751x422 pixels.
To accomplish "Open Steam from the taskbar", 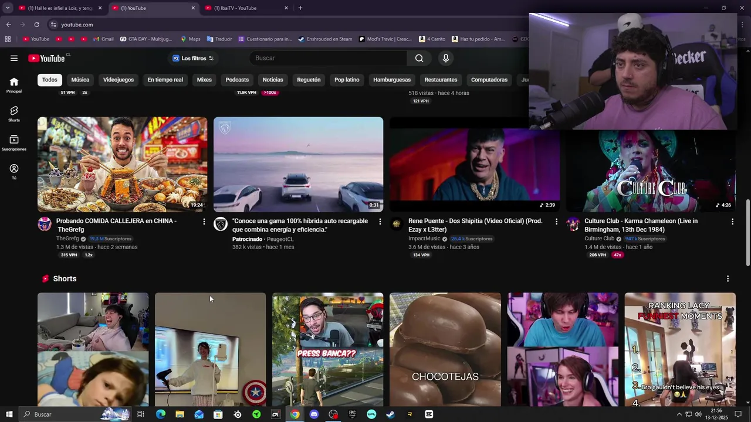I will point(390,414).
